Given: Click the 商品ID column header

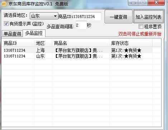Looking at the screenshot, I should [x=18, y=43].
